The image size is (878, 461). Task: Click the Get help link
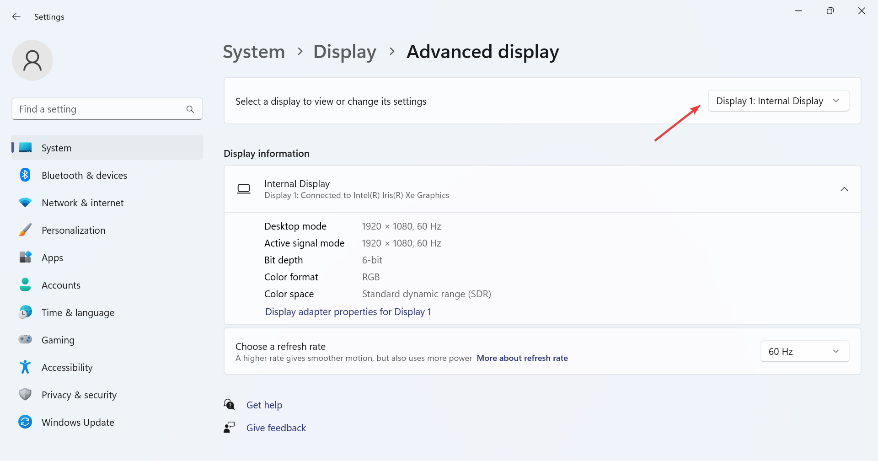(264, 405)
